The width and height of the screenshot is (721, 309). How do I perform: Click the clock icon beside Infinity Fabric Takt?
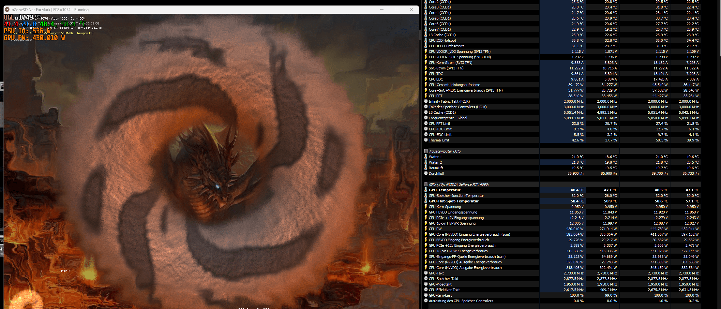(x=426, y=101)
